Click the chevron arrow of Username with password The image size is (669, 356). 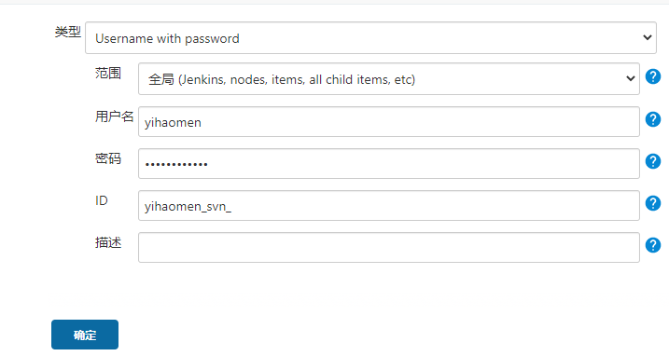click(x=647, y=37)
